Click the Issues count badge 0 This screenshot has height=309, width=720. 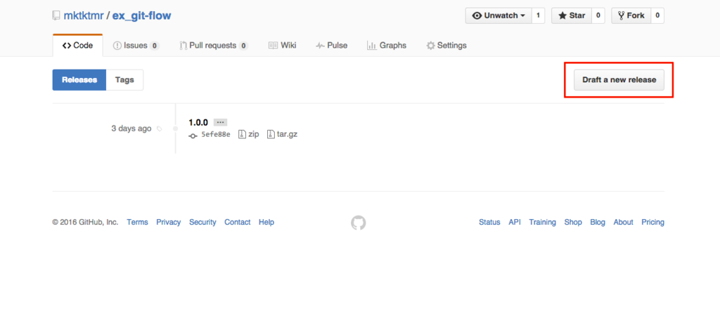(155, 46)
